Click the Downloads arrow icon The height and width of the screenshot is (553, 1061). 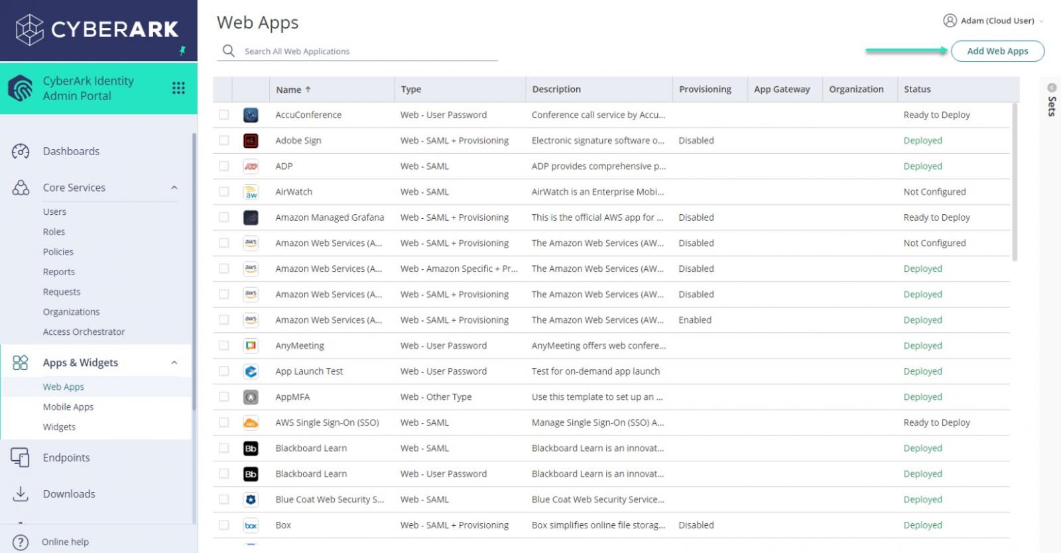pos(21,494)
